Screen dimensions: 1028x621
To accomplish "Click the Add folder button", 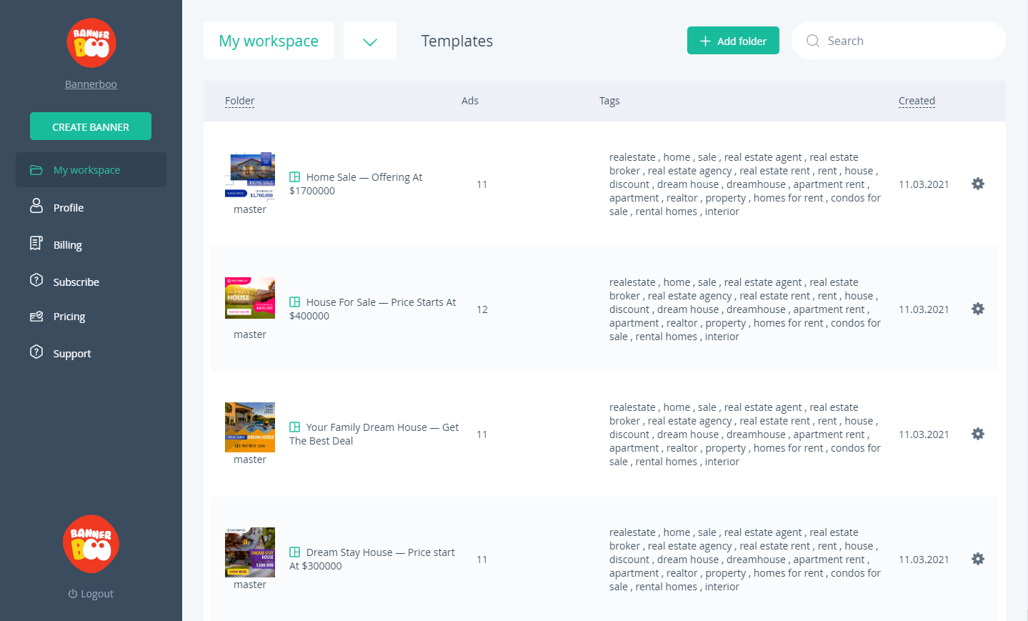I will (x=733, y=41).
